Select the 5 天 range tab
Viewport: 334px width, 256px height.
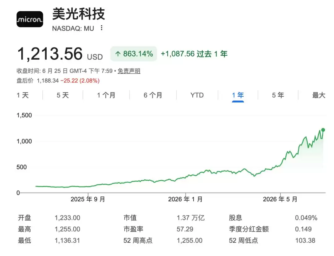pyautogui.click(x=62, y=95)
